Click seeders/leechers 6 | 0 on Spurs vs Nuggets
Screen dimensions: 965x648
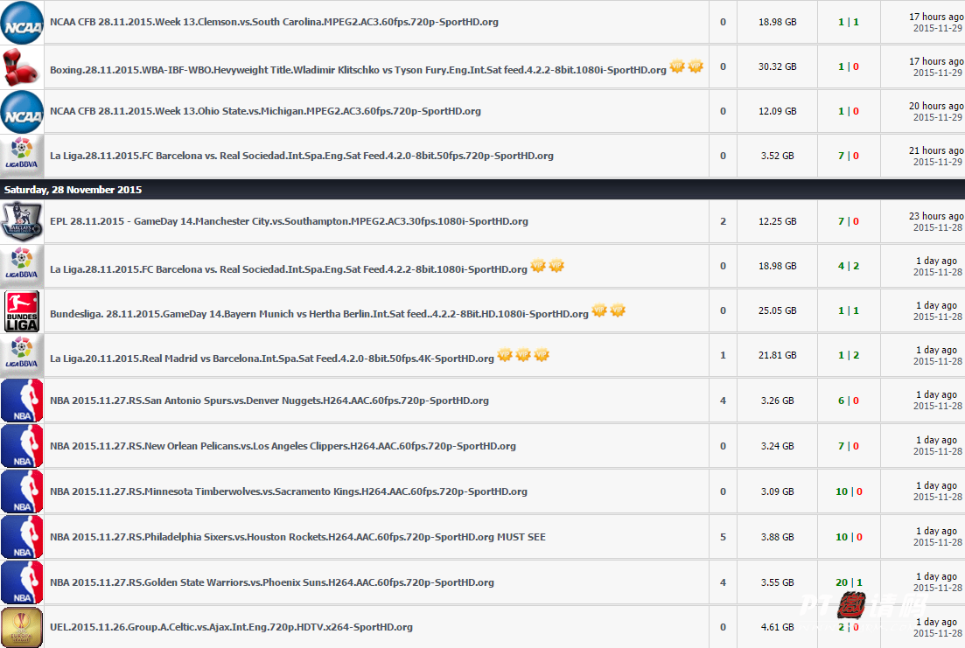[849, 401]
